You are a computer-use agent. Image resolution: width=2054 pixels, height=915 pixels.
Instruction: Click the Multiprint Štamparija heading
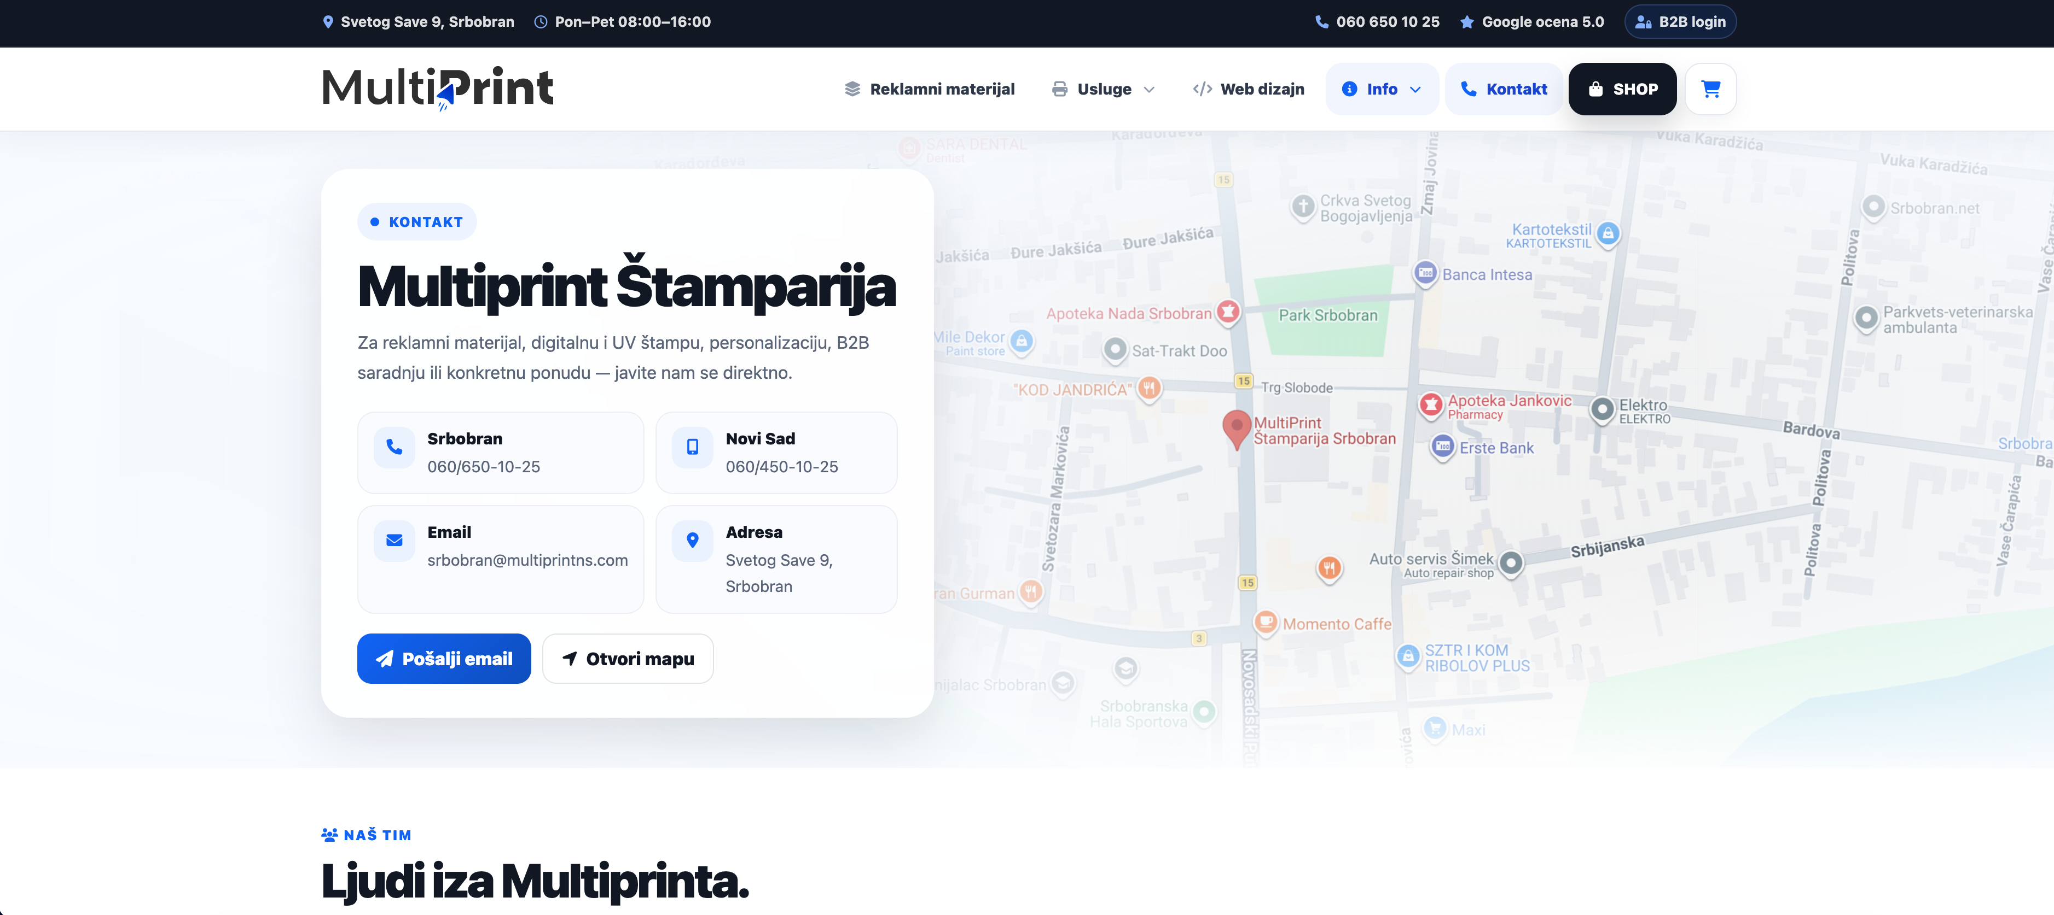pos(626,286)
